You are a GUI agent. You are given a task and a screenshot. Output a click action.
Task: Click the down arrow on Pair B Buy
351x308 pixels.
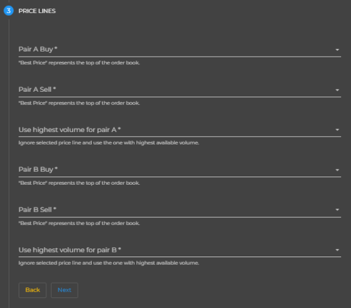point(337,170)
